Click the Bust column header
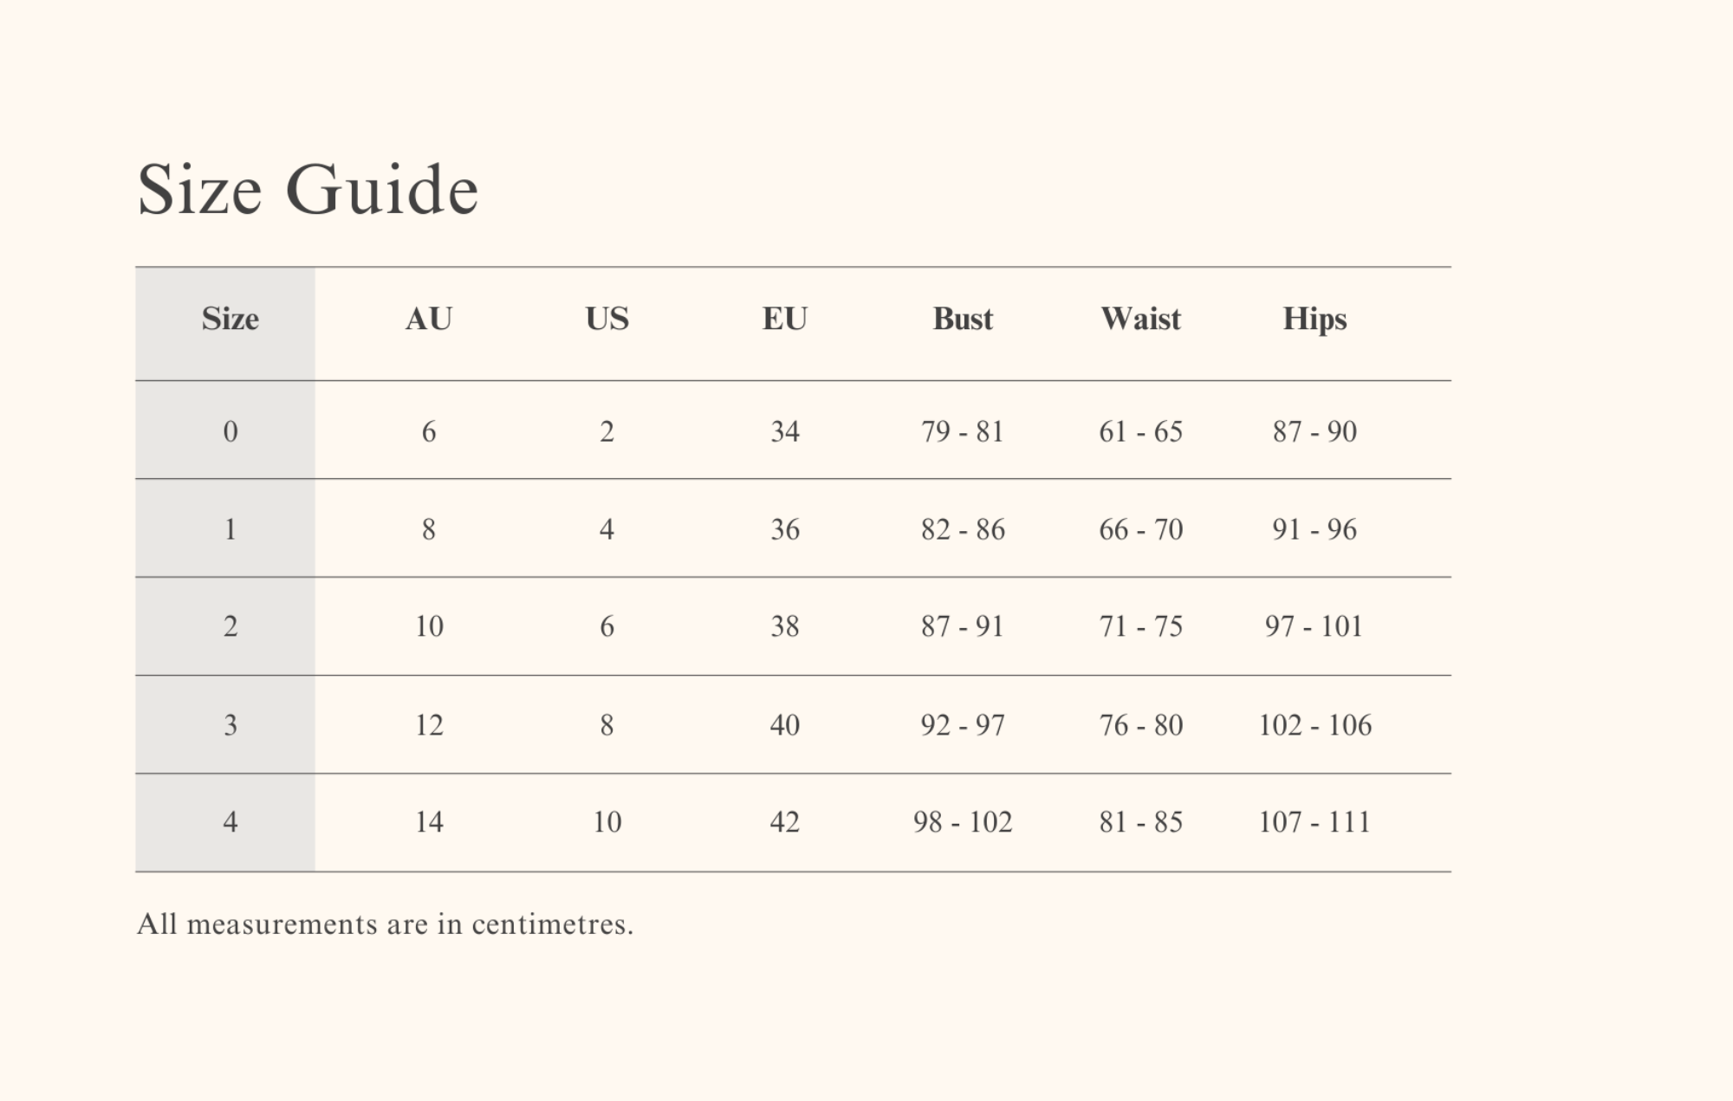Screen dimensions: 1733x1101 pos(963,320)
